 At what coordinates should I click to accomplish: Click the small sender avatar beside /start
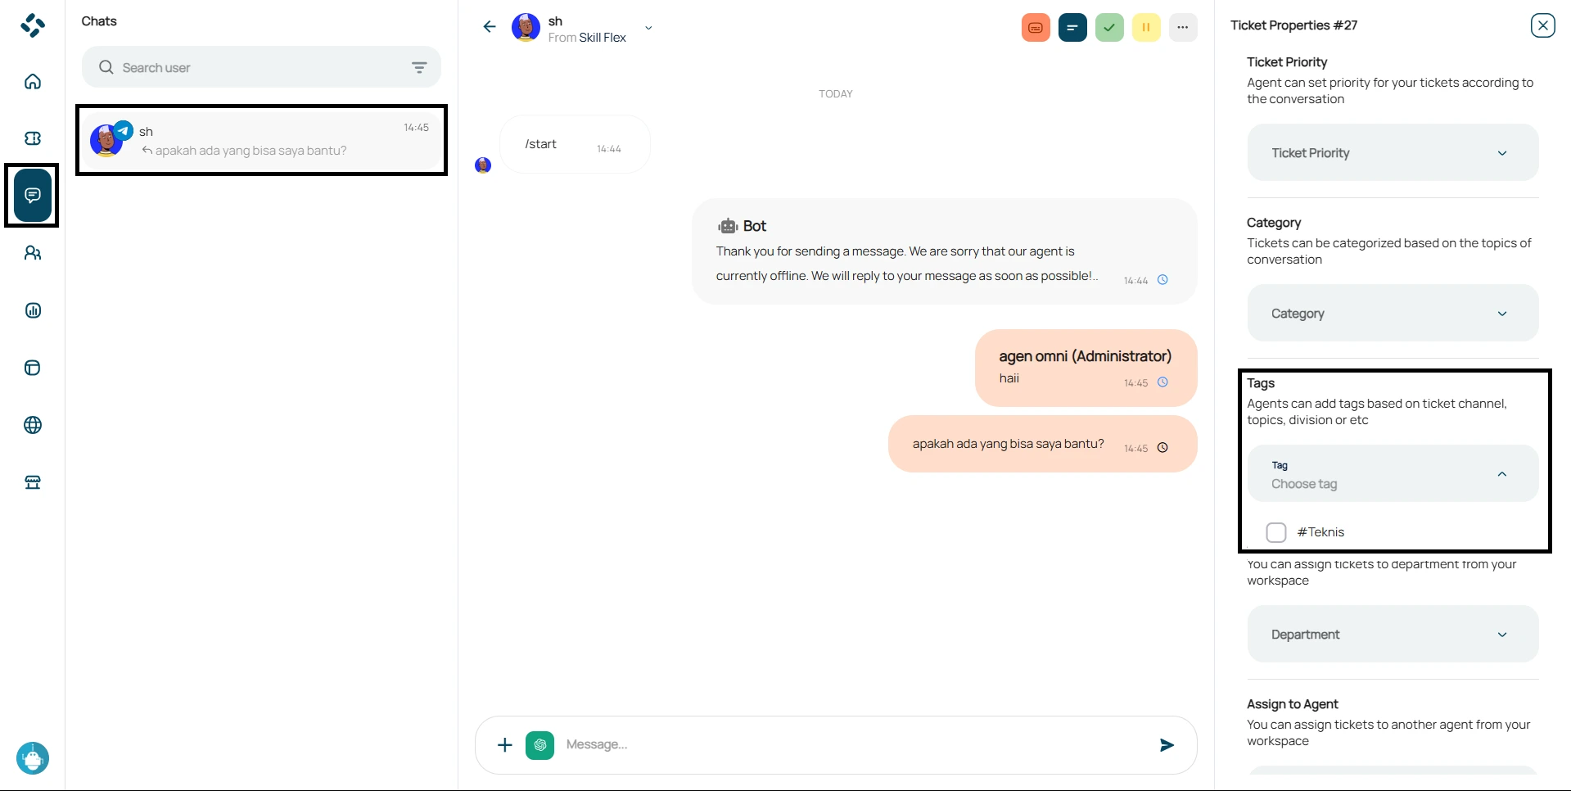click(x=483, y=165)
